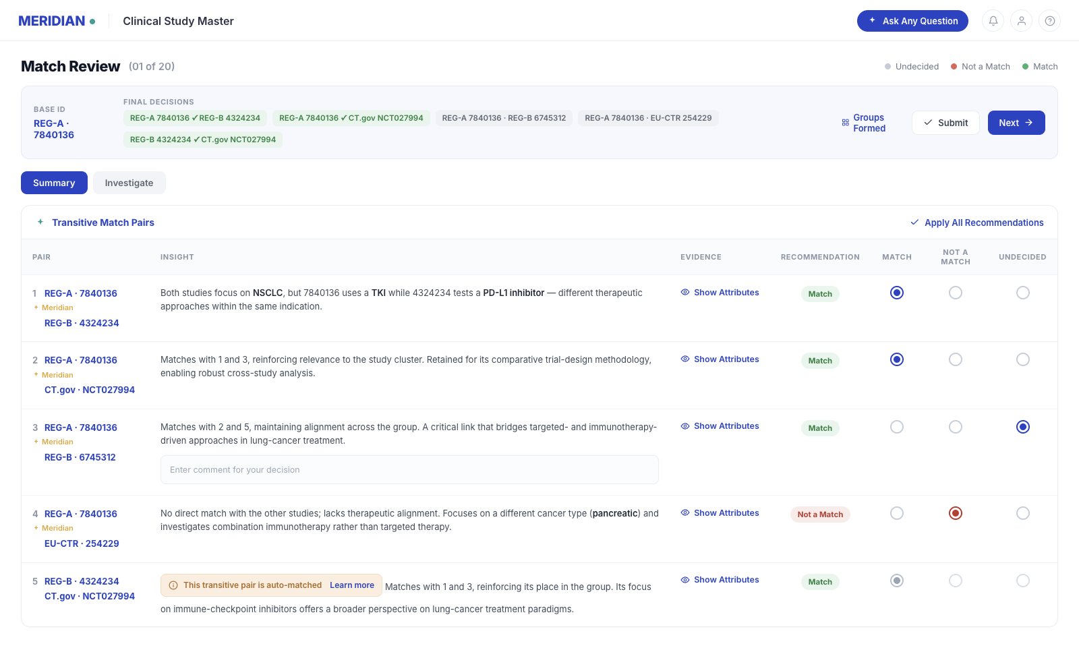Click decision chip REG-A 7840136 · EU-CTR 254229
Viewport: 1079px width, 650px height.
click(x=648, y=118)
